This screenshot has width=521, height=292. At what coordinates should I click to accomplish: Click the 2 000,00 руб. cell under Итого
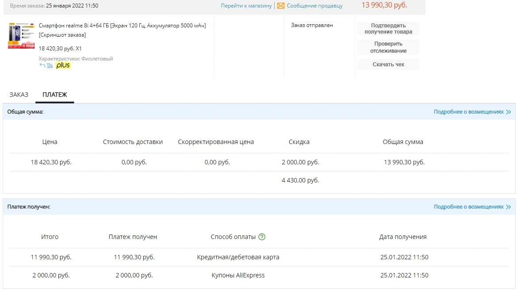click(51, 275)
